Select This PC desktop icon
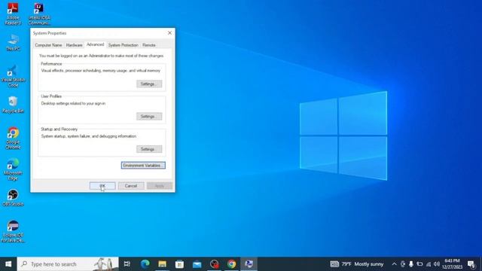Viewport: 482px width, 271px height. (13, 42)
